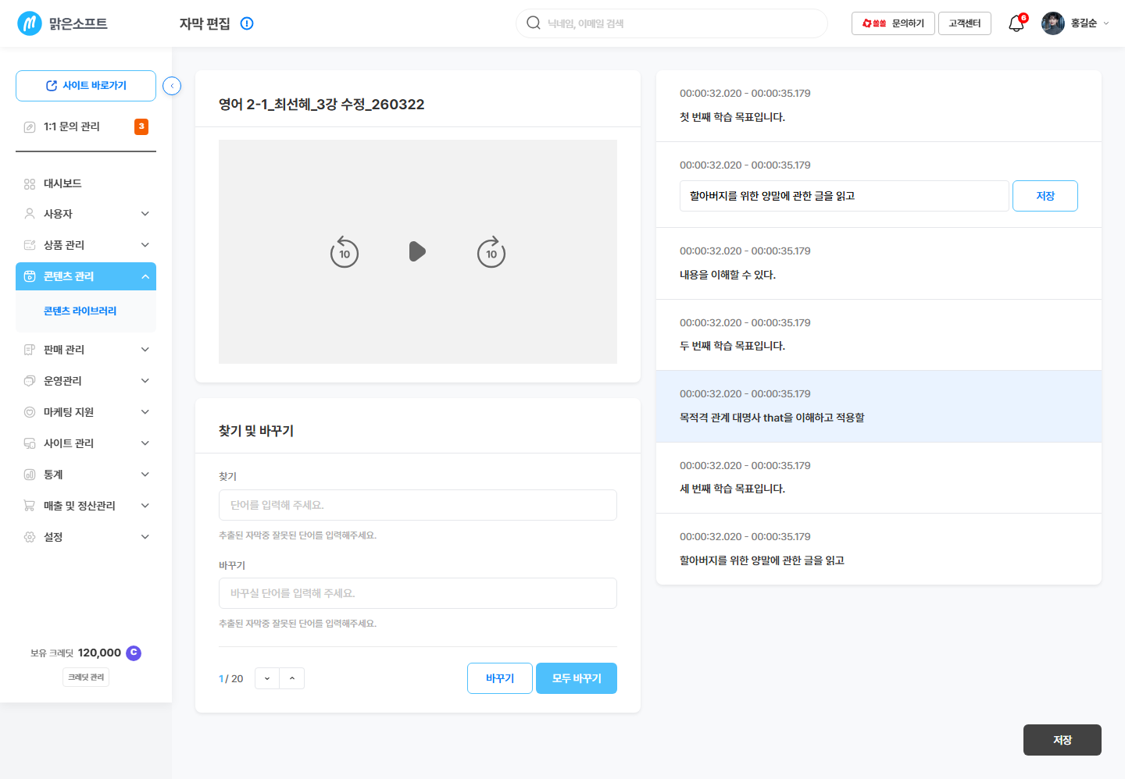Click the 대시보드 grid icon

tap(30, 184)
